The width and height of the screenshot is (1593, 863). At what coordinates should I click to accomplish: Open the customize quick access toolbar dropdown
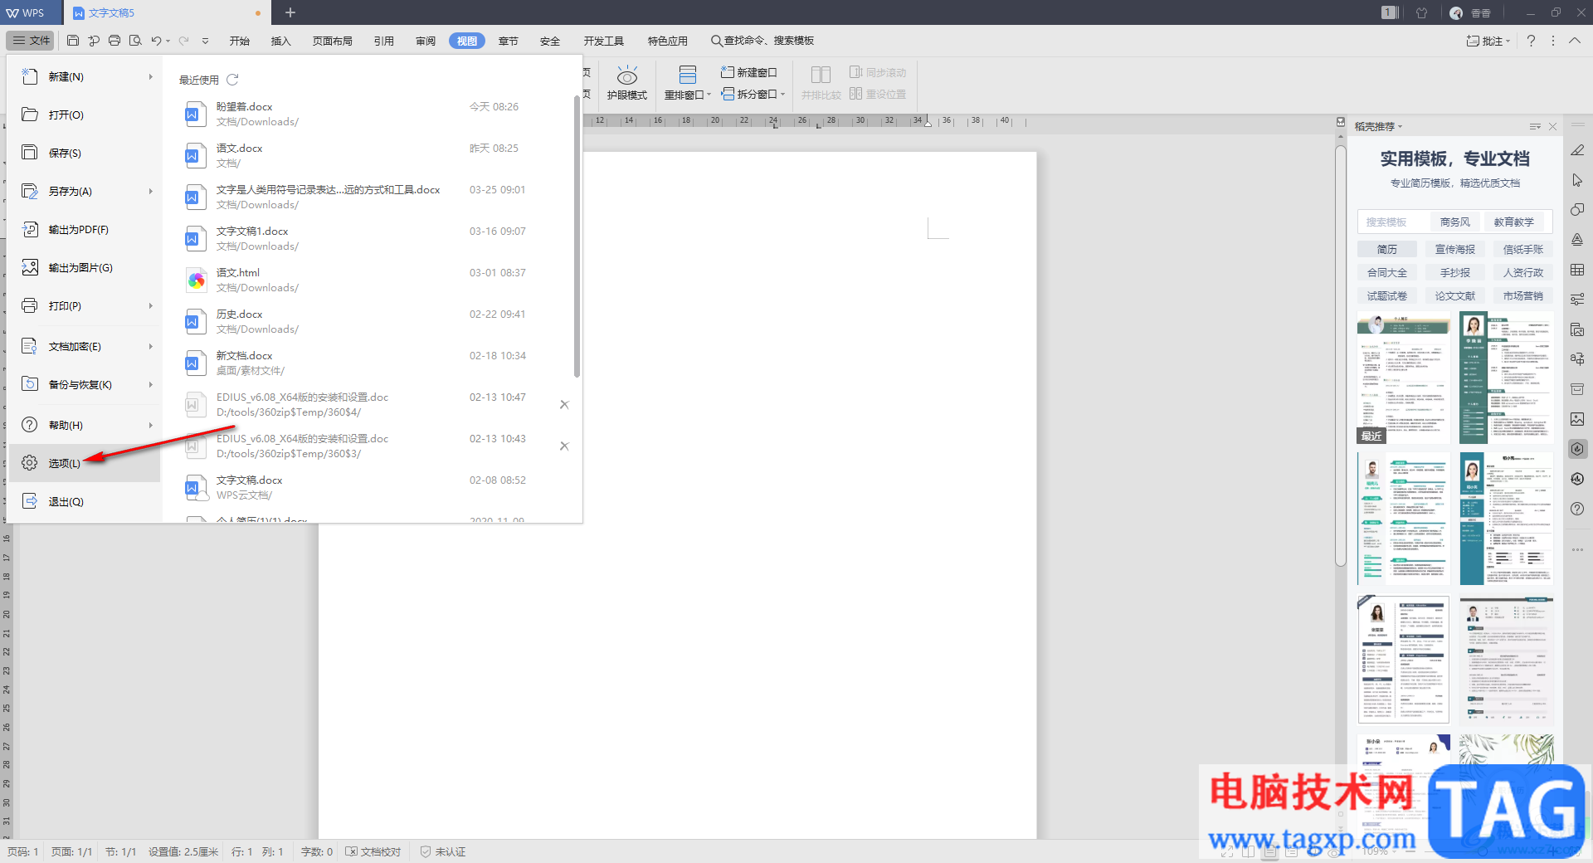click(x=205, y=41)
